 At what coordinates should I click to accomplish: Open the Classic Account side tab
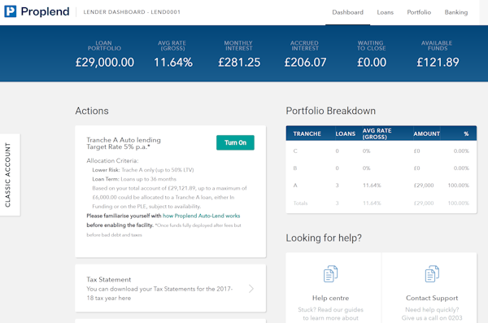[10, 175]
